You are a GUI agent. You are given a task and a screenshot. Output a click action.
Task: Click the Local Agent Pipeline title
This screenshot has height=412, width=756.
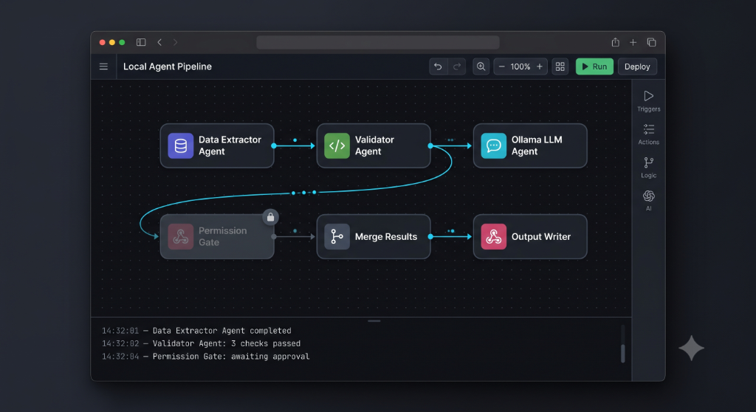coord(168,66)
